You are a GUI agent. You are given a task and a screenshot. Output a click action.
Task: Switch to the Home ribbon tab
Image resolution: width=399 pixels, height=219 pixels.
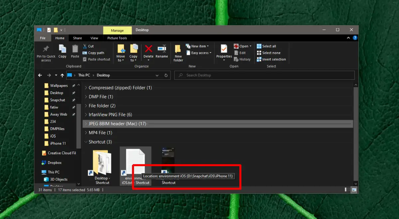point(60,38)
